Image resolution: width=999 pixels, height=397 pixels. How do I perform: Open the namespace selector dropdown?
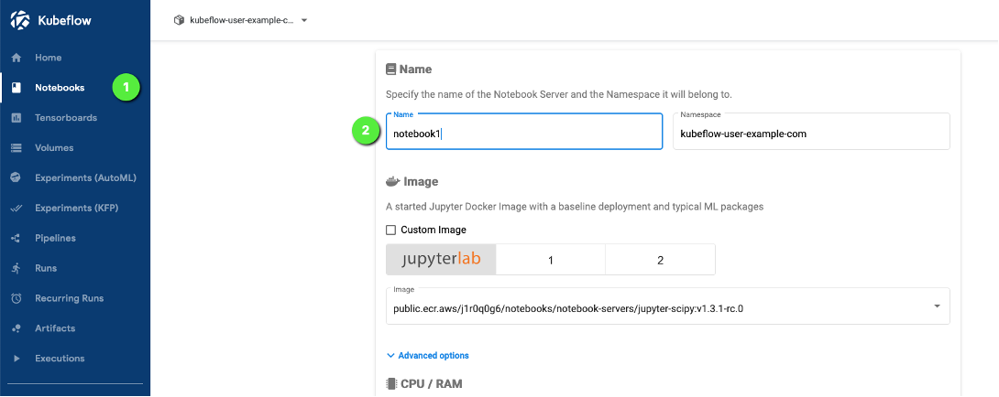point(241,20)
